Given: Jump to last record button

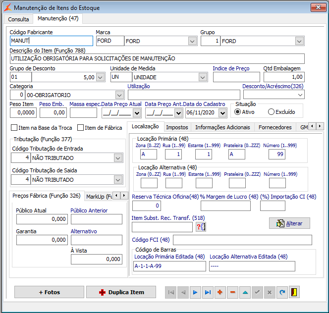Looking at the screenshot, I should pyautogui.click(x=208, y=292).
